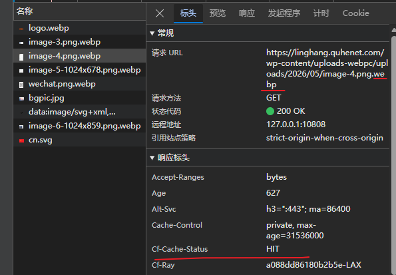Click the Alt-Svc header name
396x275 pixels.
[x=164, y=209]
